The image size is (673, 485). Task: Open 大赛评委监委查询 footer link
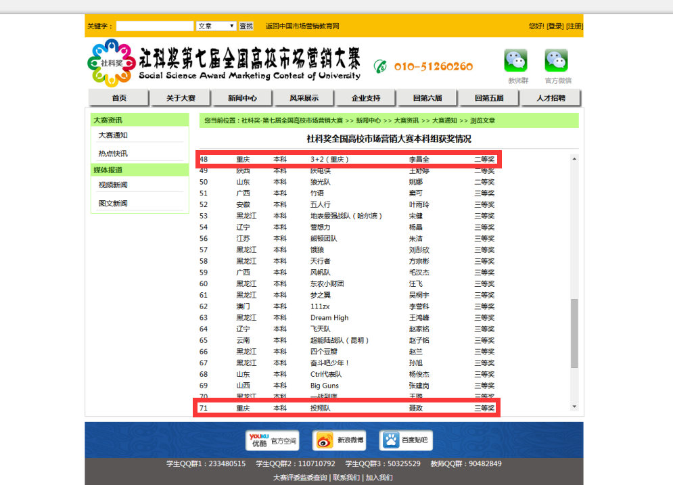300,478
